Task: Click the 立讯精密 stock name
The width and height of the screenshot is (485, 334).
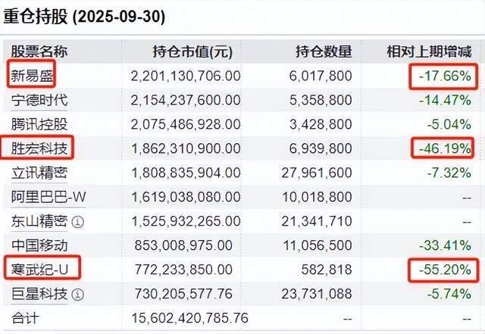Action: coord(38,172)
